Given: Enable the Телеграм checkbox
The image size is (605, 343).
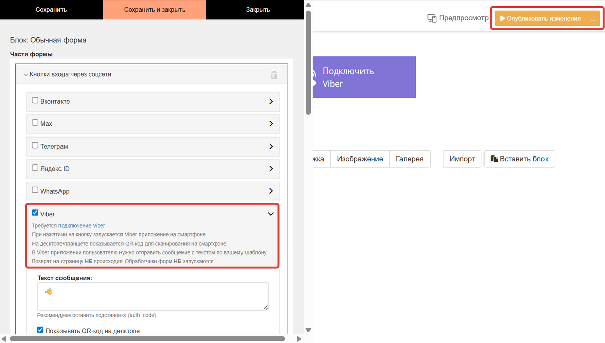Looking at the screenshot, I should pos(35,145).
